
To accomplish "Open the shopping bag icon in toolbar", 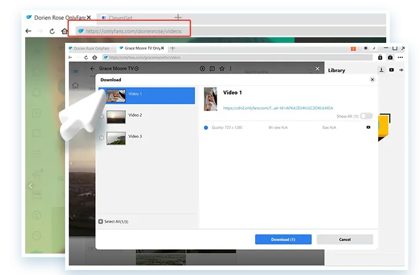I will [x=391, y=57].
